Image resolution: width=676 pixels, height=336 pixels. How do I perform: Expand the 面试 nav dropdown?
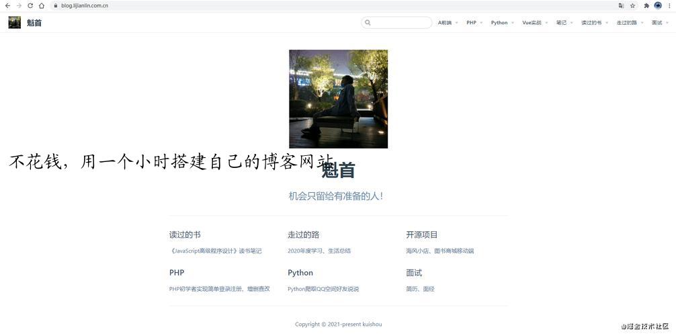(x=660, y=22)
